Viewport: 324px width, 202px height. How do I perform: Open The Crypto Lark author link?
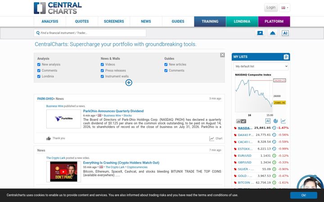[56, 158]
